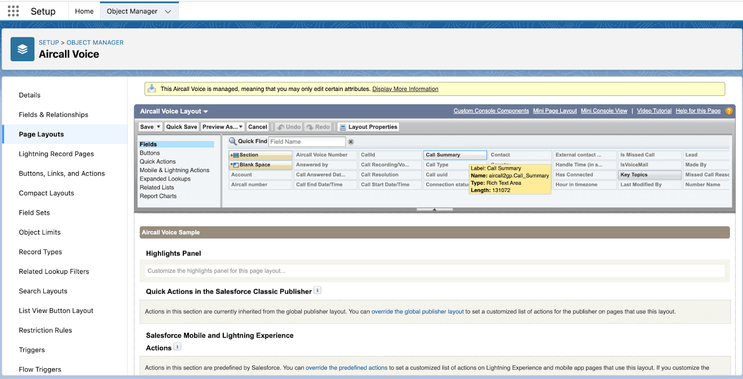The width and height of the screenshot is (743, 379).
Task: Click the Quick Save button
Action: (182, 127)
